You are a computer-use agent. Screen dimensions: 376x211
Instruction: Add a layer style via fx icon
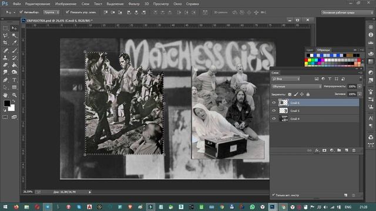[317, 150]
